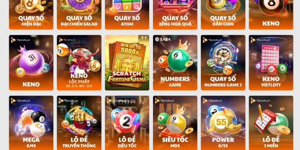Open the Power 6/55 lottery
Image resolution: width=300 pixels, height=150 pixels.
[x=223, y=123]
